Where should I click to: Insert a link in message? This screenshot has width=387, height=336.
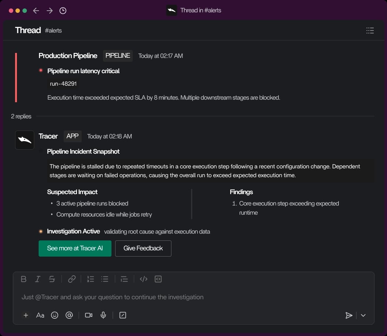pos(72,279)
